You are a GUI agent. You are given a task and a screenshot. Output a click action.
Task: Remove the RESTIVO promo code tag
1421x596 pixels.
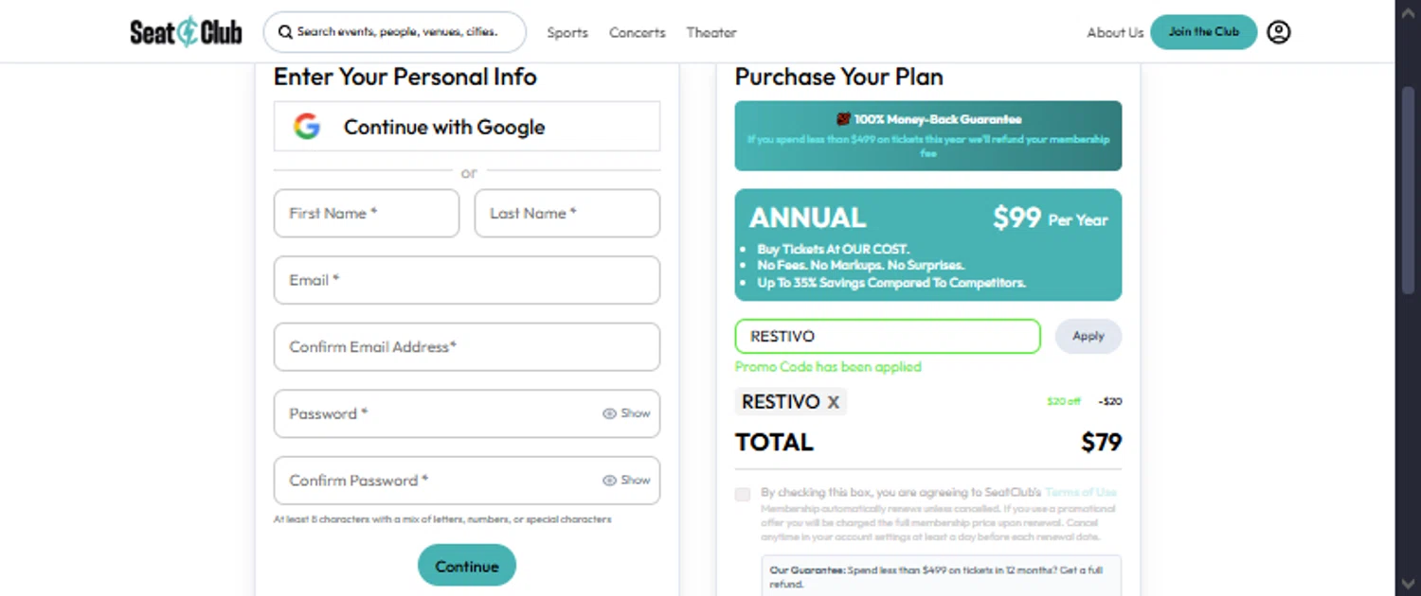click(x=834, y=403)
